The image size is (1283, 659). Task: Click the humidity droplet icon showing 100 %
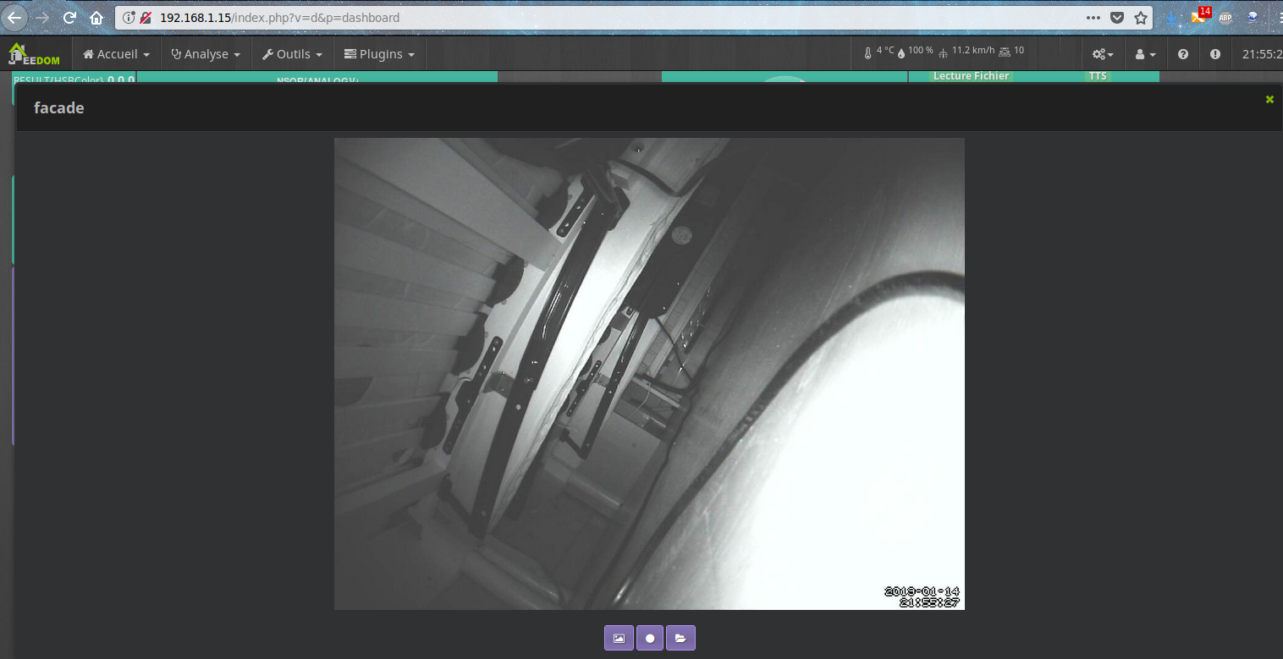pyautogui.click(x=901, y=52)
